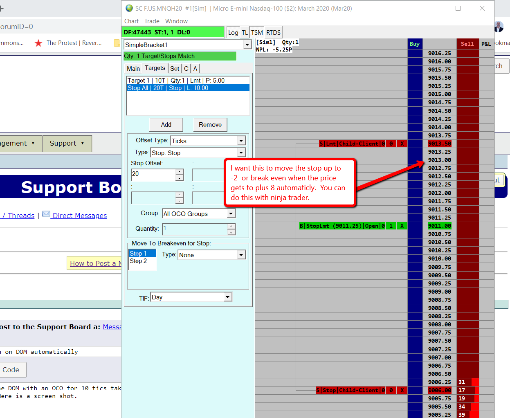Cancel the sell limit child order X
This screenshot has width=510, height=418.
[x=402, y=144]
